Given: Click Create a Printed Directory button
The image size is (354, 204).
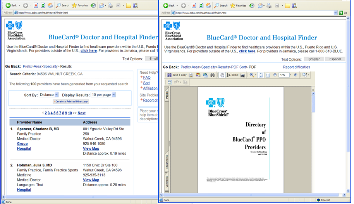Looking at the screenshot, I should 71,102.
